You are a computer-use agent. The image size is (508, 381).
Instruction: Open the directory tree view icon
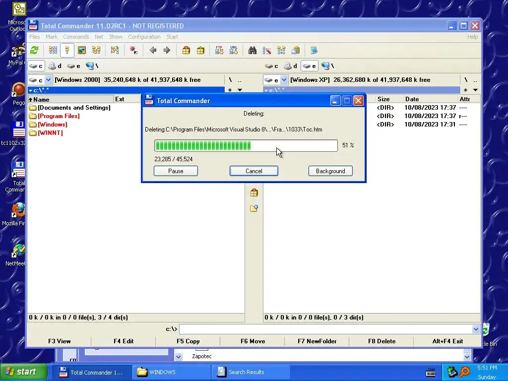coord(96,50)
